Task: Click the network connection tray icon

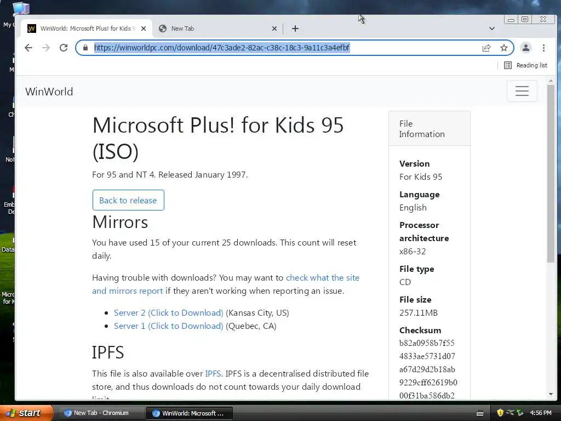Action: pyautogui.click(x=510, y=413)
